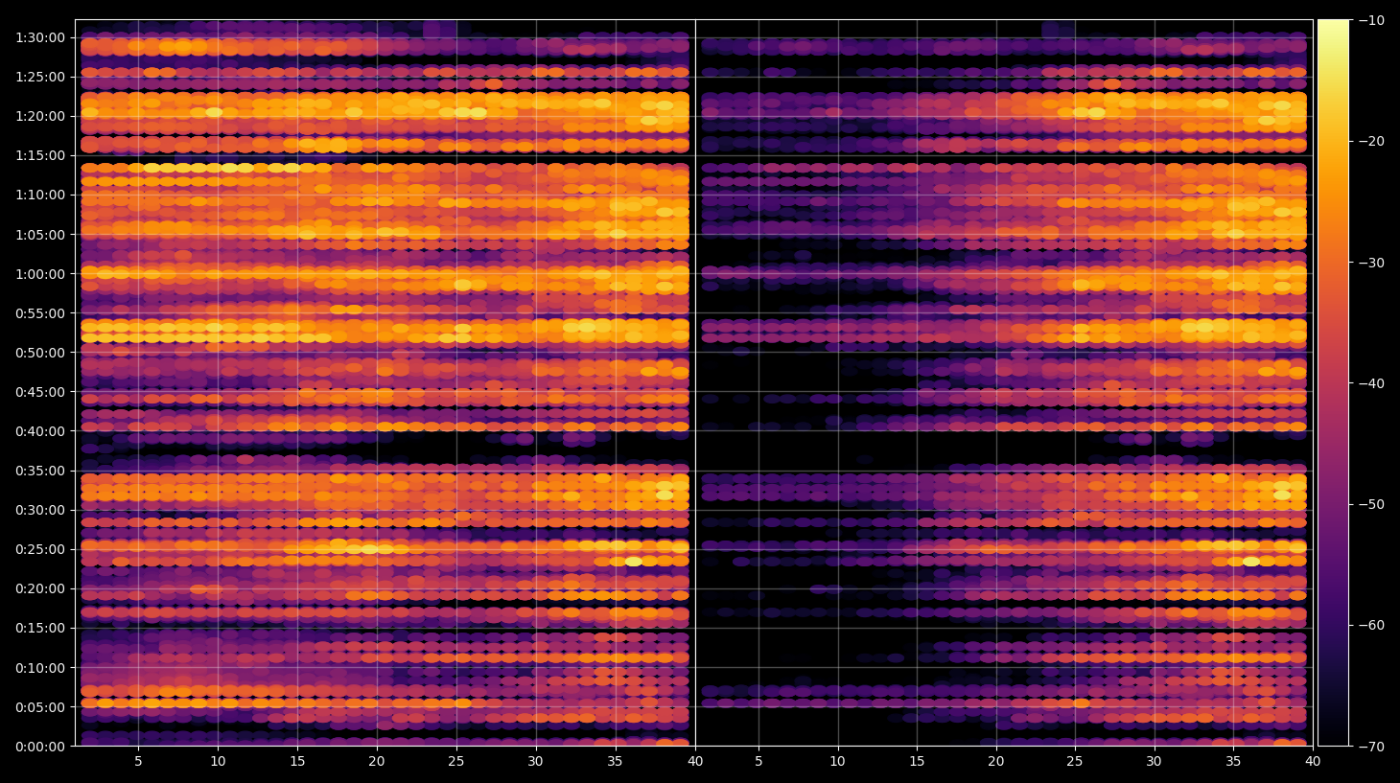
Task: Click x-axis label 5 of left plot
Action: [138, 762]
